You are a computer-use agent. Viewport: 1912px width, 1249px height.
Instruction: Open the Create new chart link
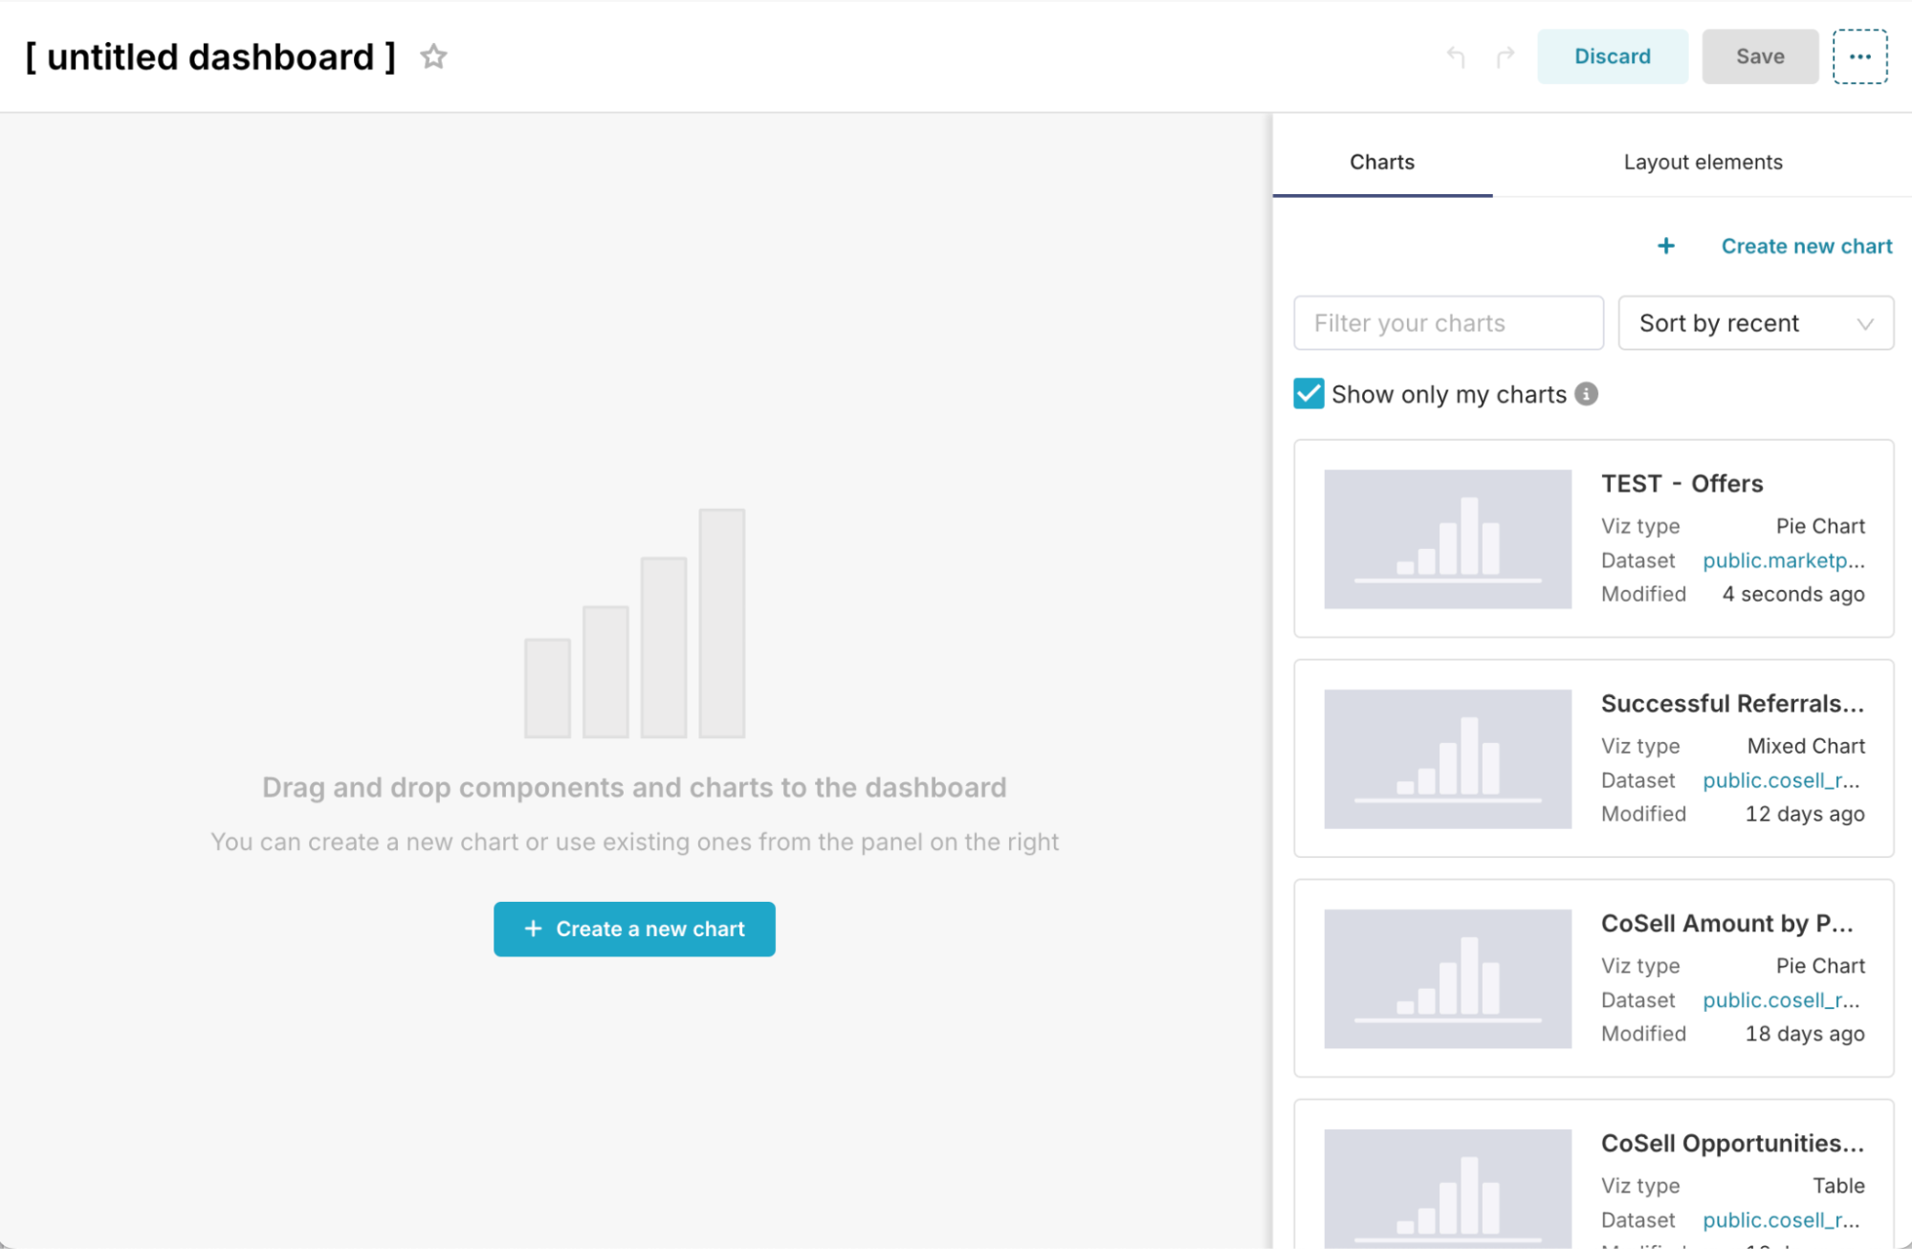coord(1806,246)
